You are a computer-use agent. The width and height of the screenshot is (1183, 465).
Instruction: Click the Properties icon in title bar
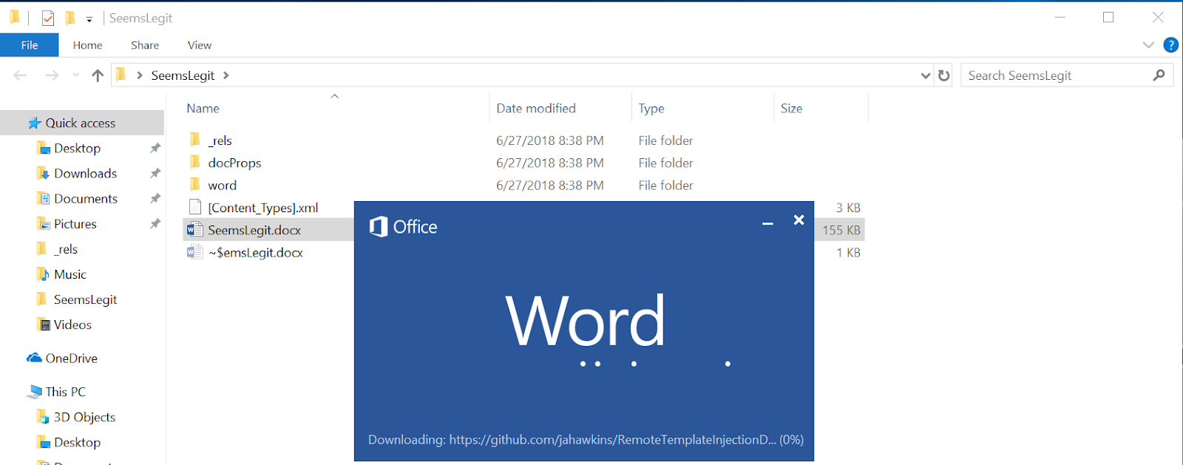[48, 18]
